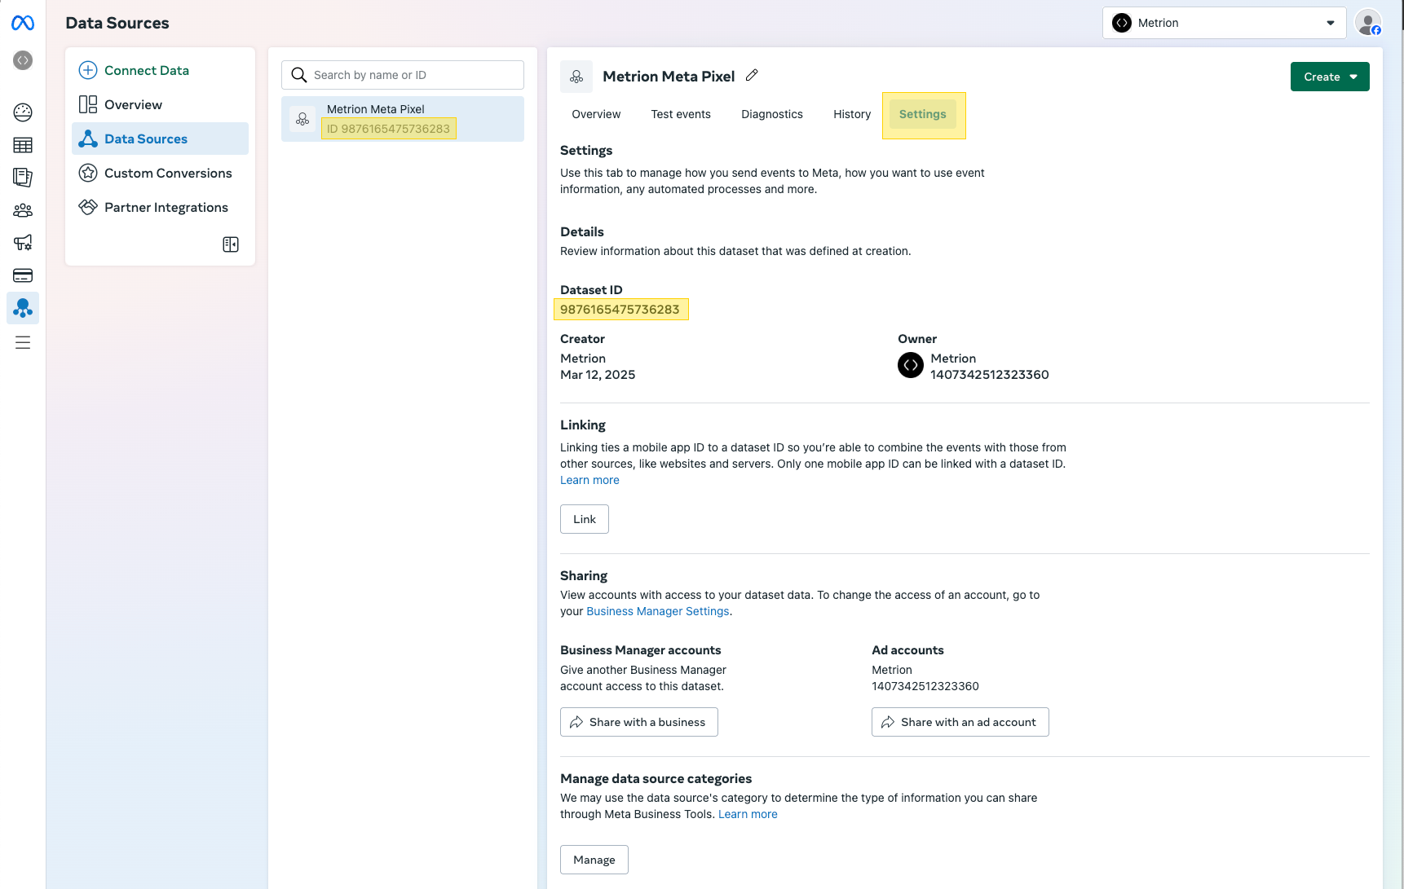1404x889 pixels.
Task: Select Data Sources in the sidebar
Action: [160, 139]
